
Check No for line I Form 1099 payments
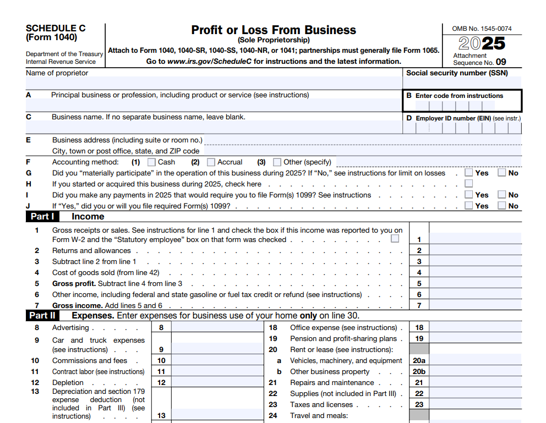point(502,195)
